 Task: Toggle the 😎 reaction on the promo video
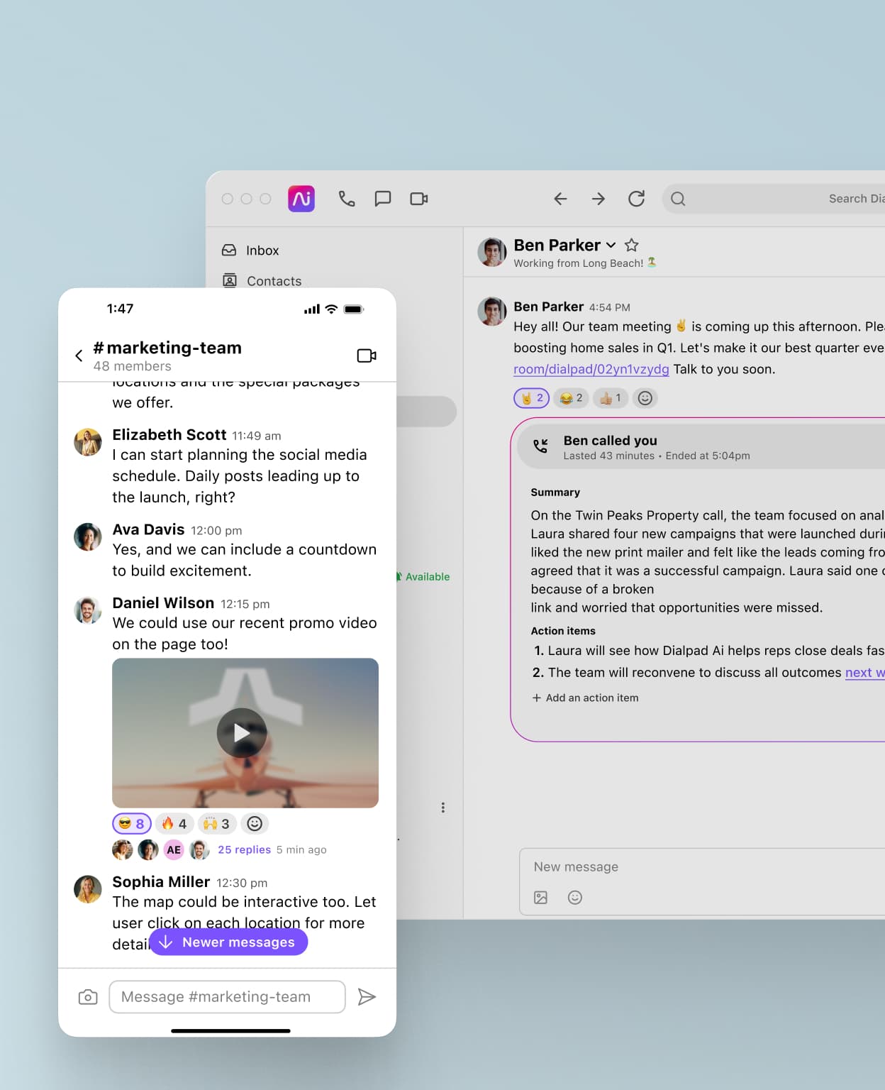131,823
